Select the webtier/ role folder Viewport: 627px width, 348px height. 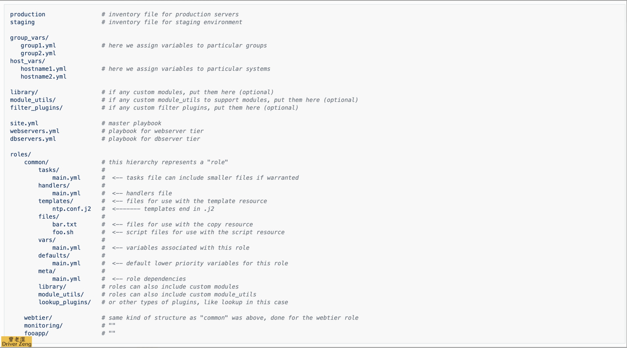tap(38, 318)
